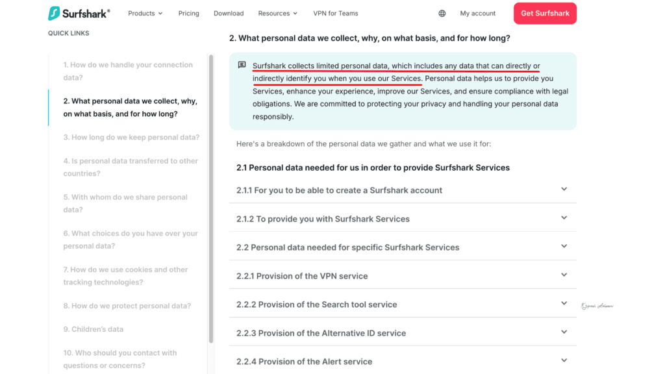Open the language globe icon
The width and height of the screenshot is (665, 374).
[x=442, y=12]
